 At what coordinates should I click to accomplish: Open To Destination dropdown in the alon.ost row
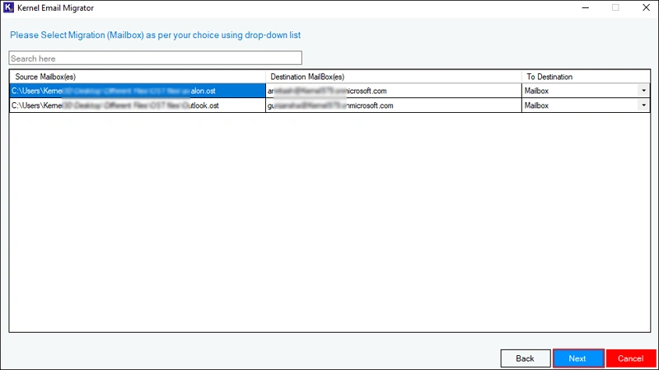click(643, 91)
